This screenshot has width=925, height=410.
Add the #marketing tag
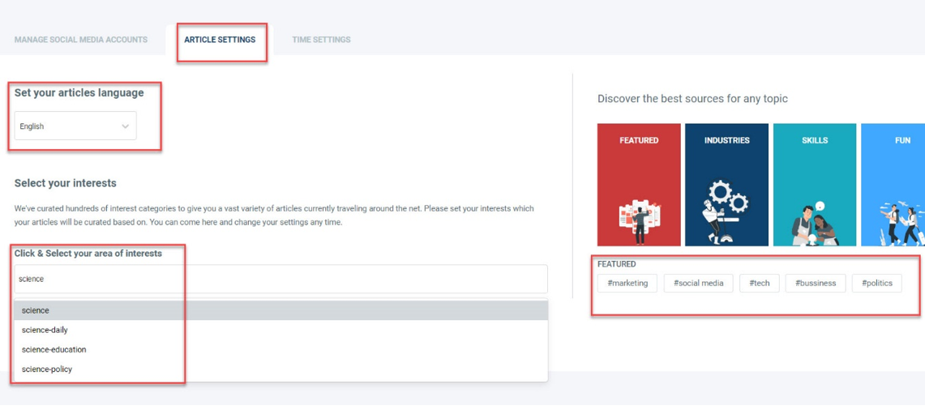627,283
